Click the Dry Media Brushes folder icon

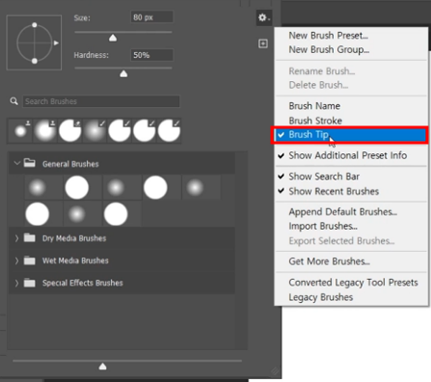[30, 238]
